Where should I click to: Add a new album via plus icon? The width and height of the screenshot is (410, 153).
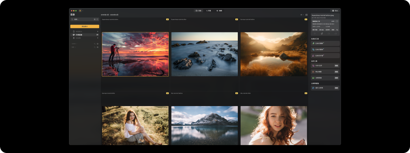[97, 47]
